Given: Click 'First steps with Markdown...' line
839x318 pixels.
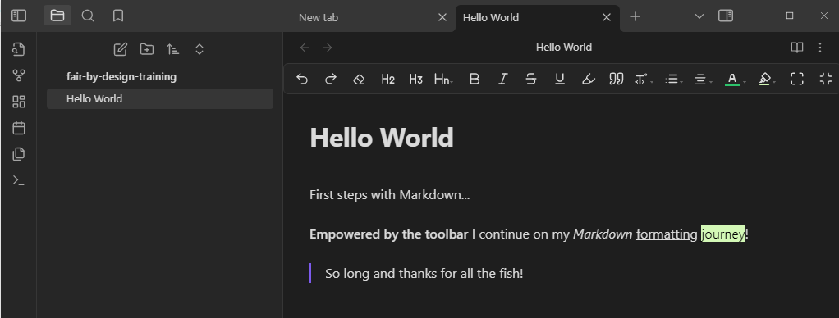Looking at the screenshot, I should [389, 195].
